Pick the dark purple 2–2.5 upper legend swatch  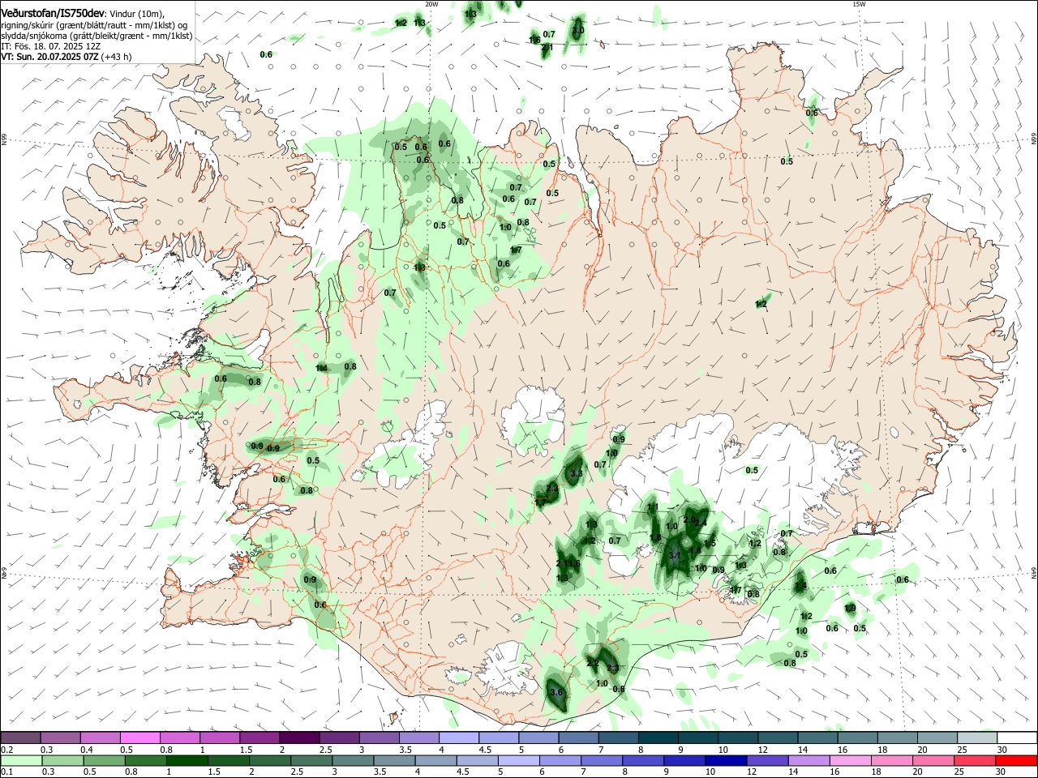point(298,737)
